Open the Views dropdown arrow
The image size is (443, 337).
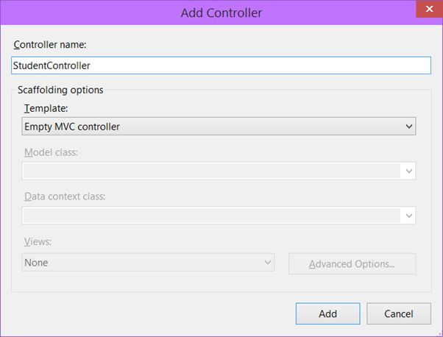[267, 262]
